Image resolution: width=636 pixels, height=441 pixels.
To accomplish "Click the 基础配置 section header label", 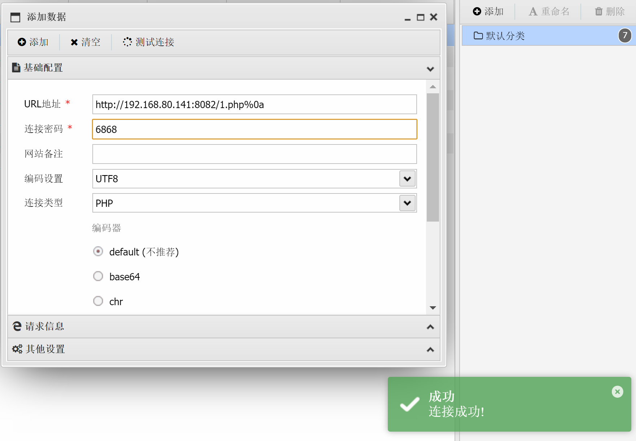I will pyautogui.click(x=43, y=68).
